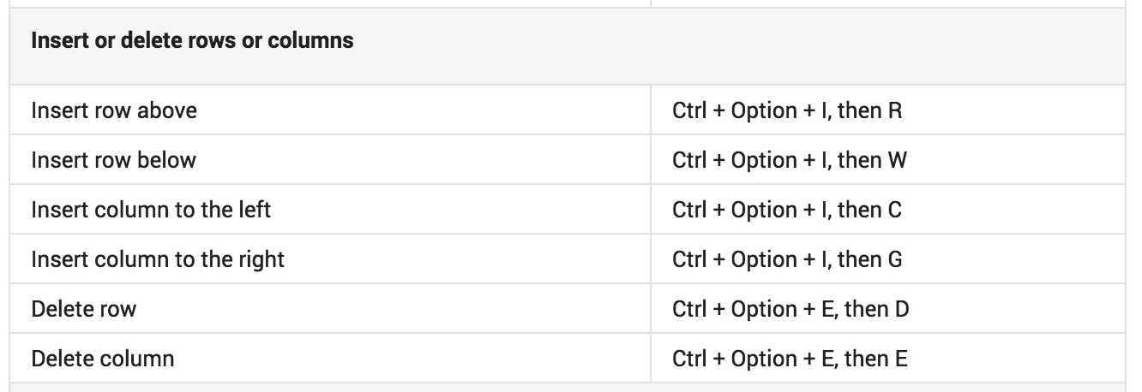
Task: Click the shortcut ending in "then G"
Action: coord(788,259)
